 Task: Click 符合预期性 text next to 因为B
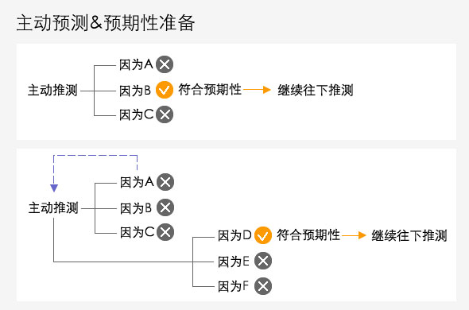pyautogui.click(x=210, y=90)
